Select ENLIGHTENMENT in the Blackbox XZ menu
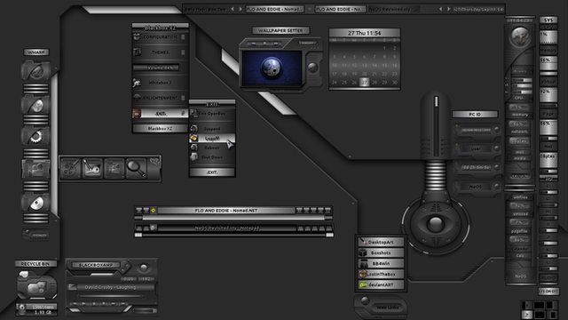 click(x=160, y=98)
